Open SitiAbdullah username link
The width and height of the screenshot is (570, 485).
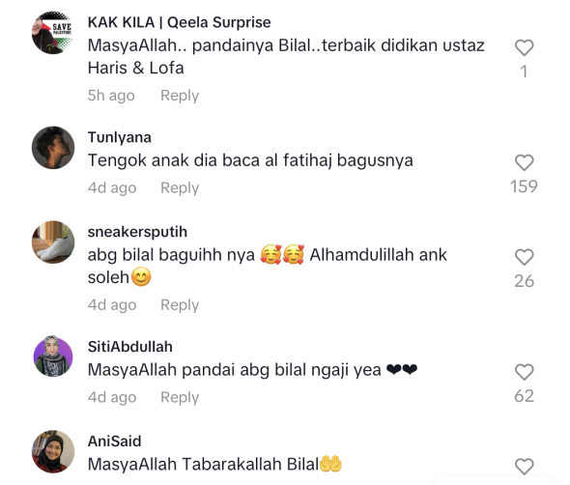pos(130,347)
